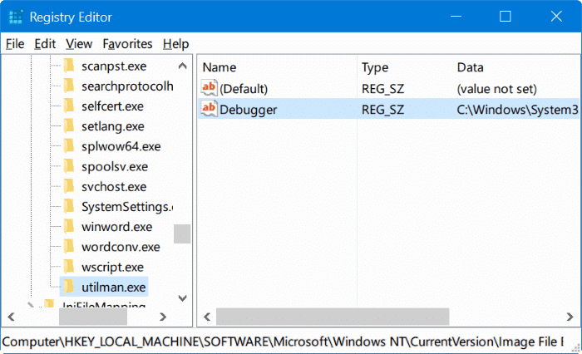Expand the IniFileMapping tree node

click(x=31, y=305)
